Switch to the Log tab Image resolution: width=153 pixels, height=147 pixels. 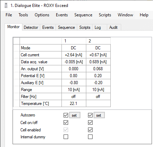pos(98,27)
